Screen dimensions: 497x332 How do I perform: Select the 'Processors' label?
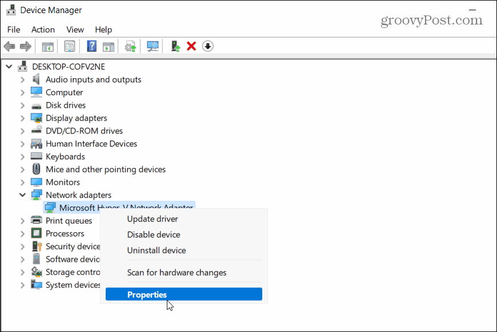[65, 233]
